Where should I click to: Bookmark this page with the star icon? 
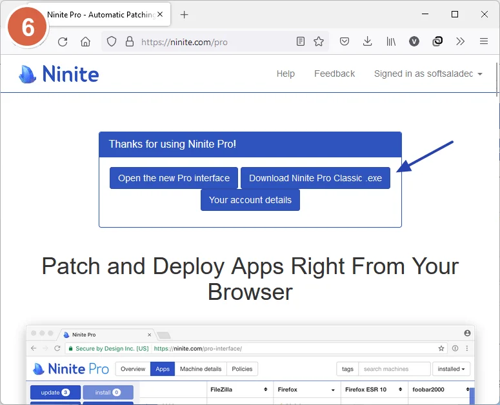[x=319, y=41]
